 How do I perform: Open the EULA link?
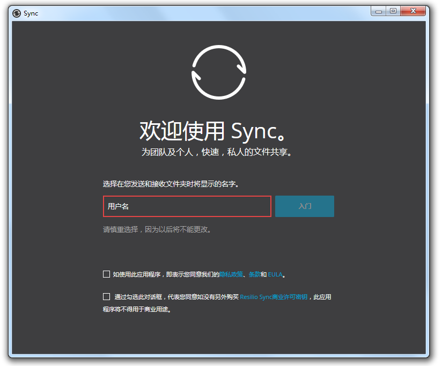pos(275,274)
